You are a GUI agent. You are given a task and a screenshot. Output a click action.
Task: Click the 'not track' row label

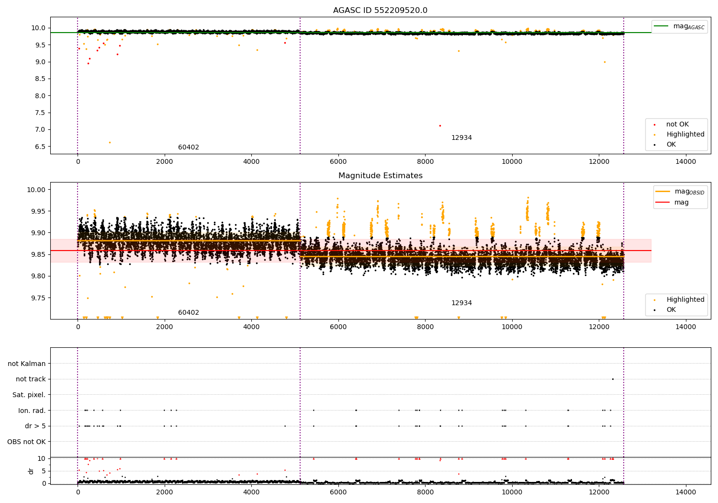[x=31, y=379]
